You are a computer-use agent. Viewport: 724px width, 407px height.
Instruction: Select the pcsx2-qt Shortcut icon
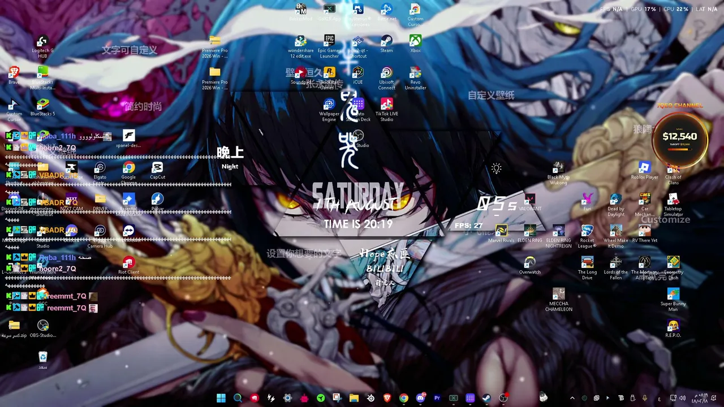(x=358, y=47)
